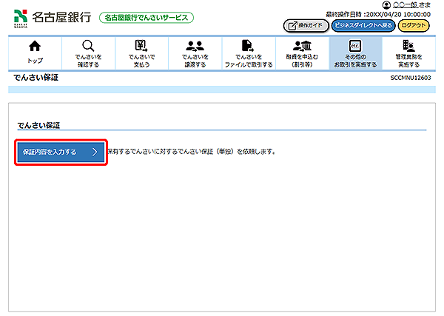The width and height of the screenshot is (444, 316).
Task: Open 融資を申込む bank icon
Action: [302, 46]
